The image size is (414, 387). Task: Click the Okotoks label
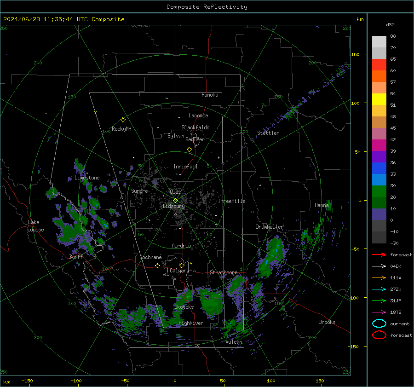[x=184, y=307]
